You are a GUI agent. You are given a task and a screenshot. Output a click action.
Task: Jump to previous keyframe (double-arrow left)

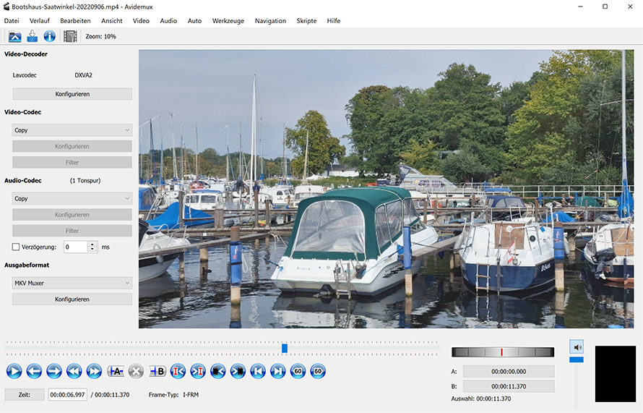[74, 371]
